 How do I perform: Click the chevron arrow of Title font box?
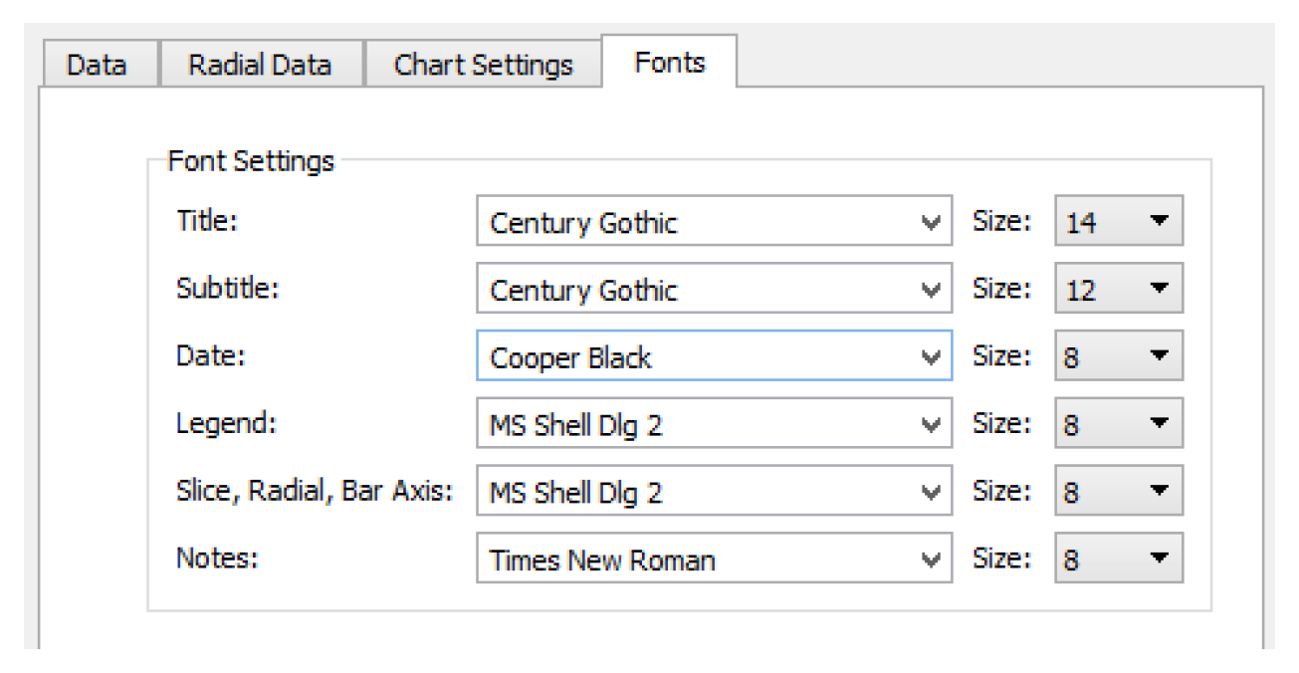click(932, 222)
